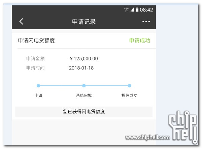202x149 pixels.
Task: Select the middle progress dot above 系统审批
Action: click(84, 86)
